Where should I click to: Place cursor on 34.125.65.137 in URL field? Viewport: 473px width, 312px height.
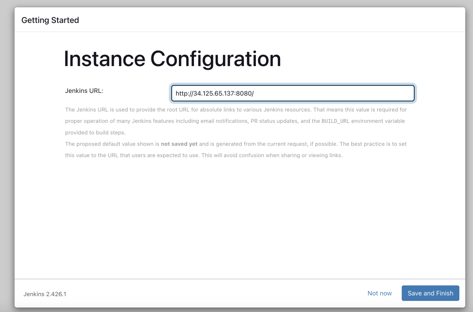(214, 94)
